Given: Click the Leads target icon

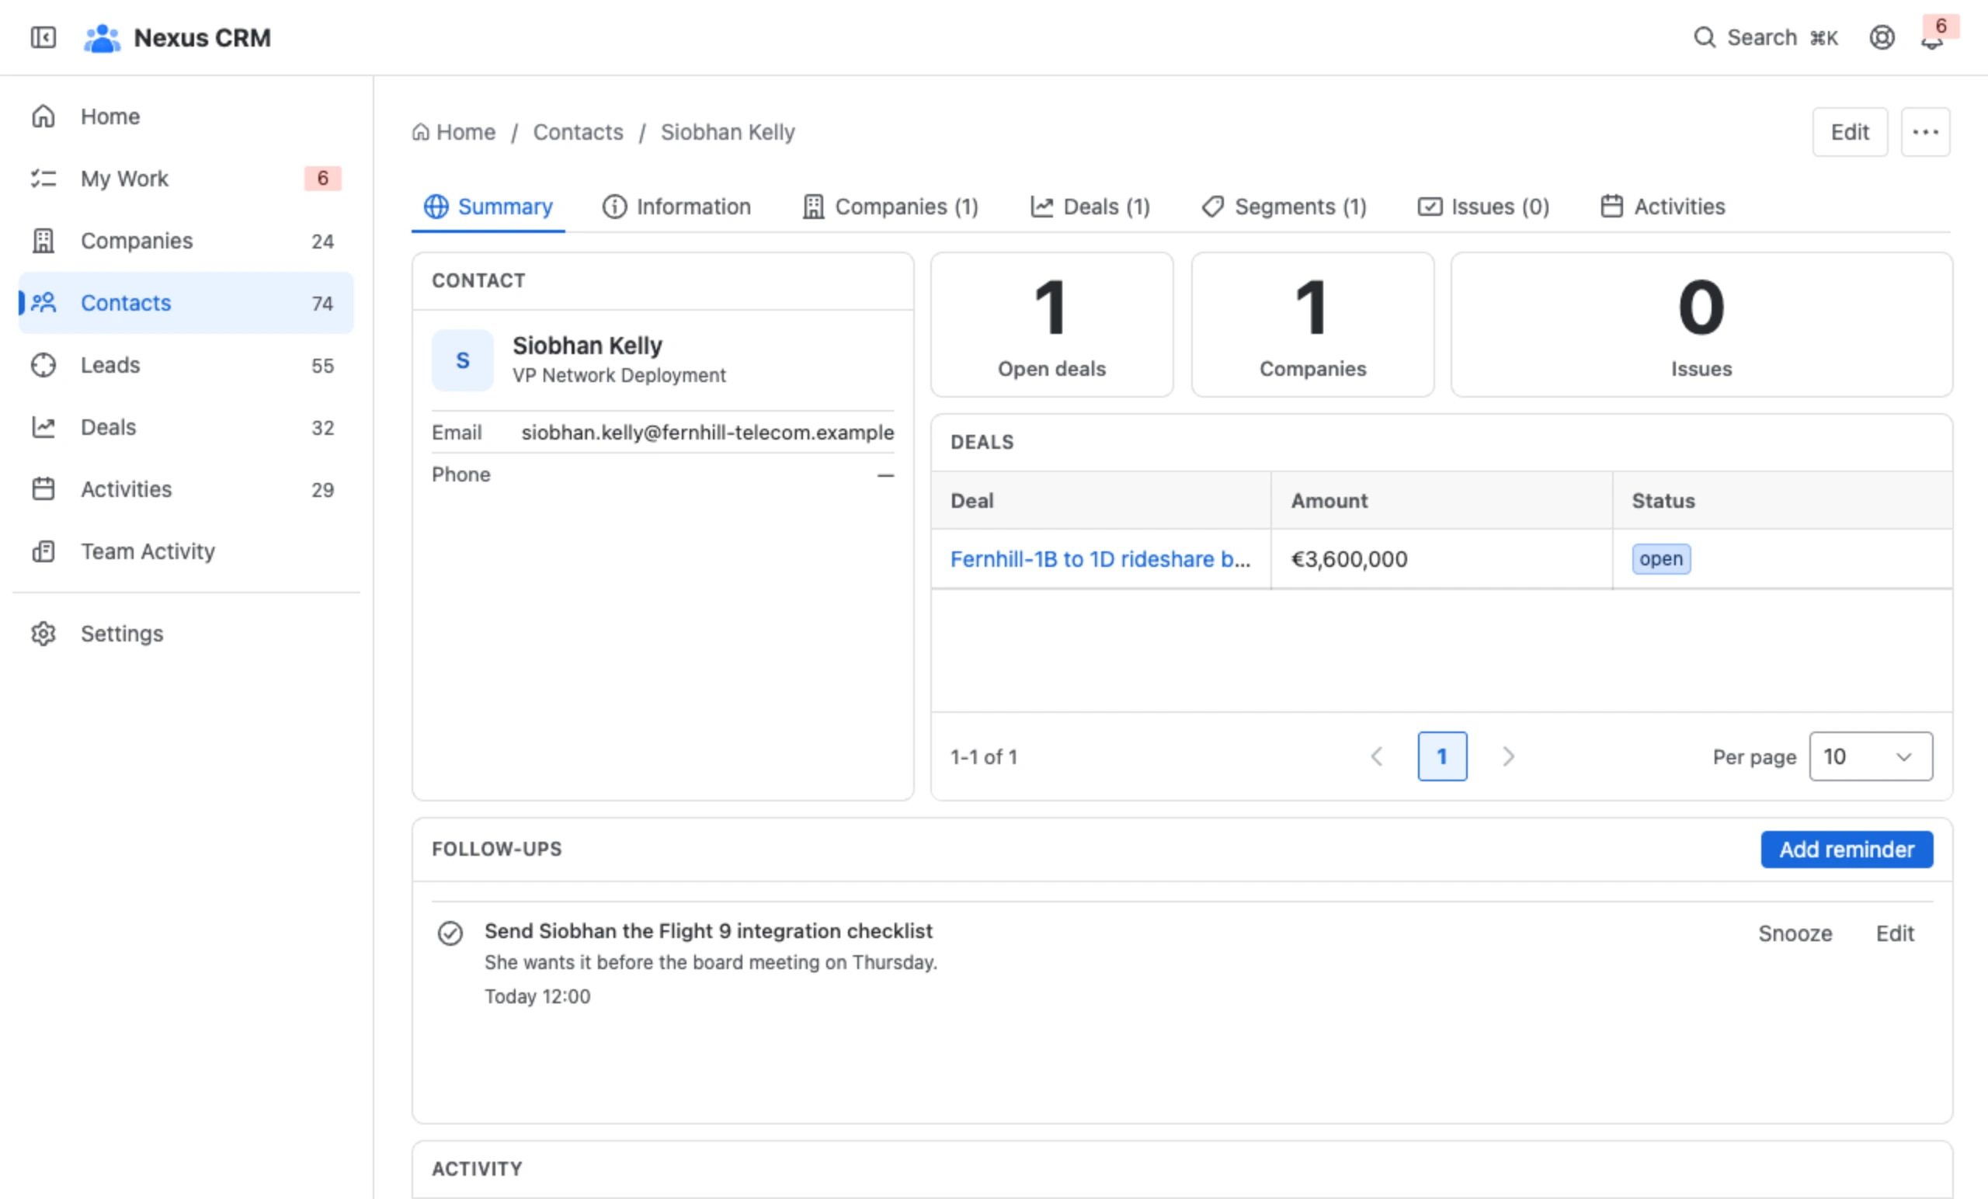Looking at the screenshot, I should click(x=43, y=365).
